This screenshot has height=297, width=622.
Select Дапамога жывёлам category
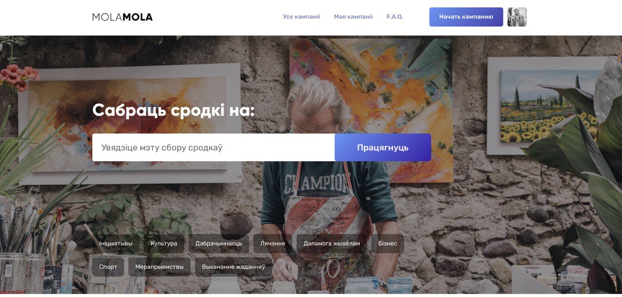coord(332,244)
